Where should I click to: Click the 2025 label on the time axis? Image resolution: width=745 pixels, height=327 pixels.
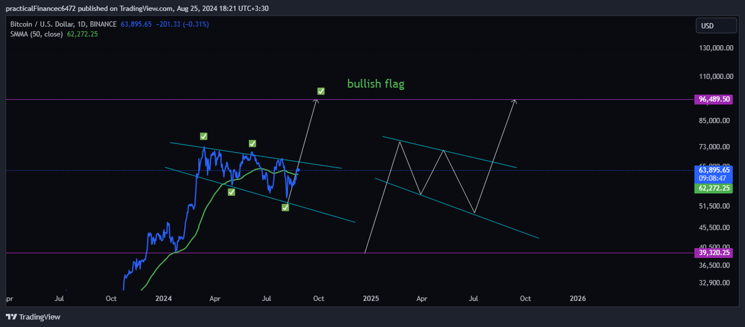371,298
